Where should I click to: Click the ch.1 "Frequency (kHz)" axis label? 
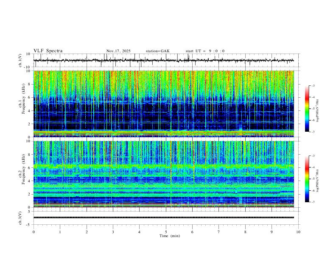pos(23,99)
